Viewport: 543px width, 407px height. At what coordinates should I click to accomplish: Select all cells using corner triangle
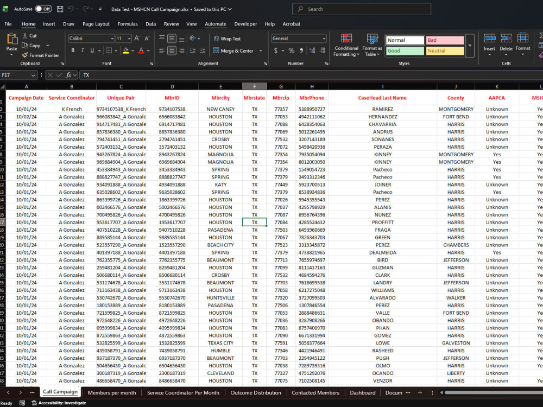[3, 86]
